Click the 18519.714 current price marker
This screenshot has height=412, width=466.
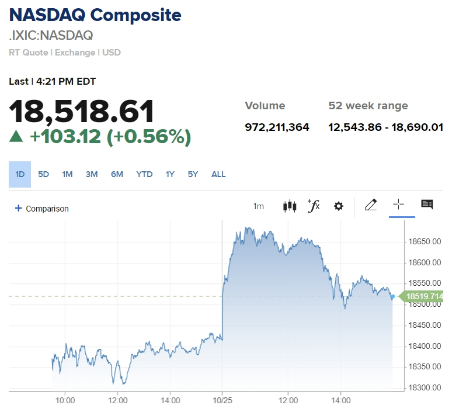pos(424,297)
